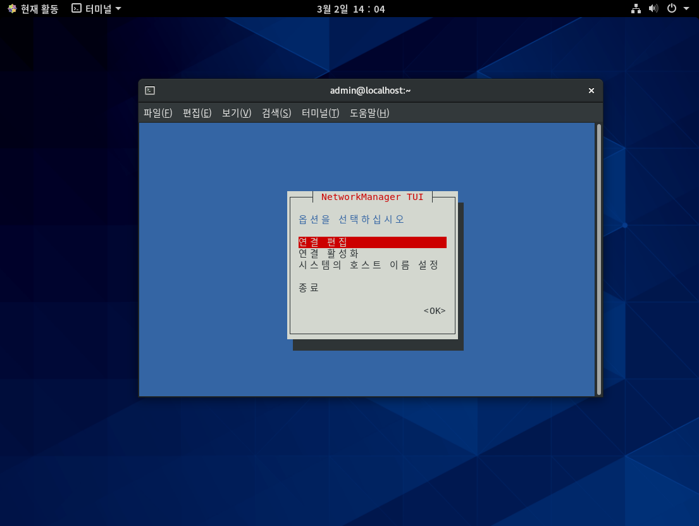Open the 파일(F) menu
Image resolution: width=699 pixels, height=526 pixels.
click(158, 113)
